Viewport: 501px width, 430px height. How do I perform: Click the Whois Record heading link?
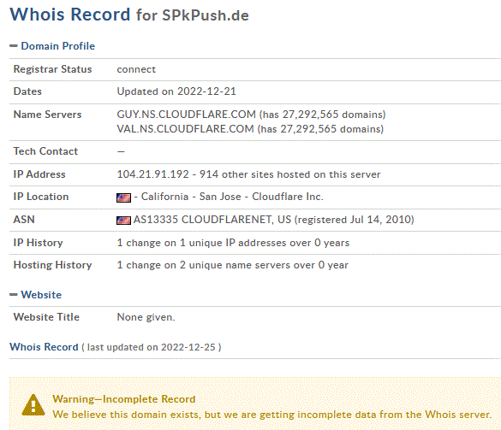click(x=44, y=347)
